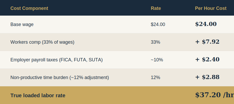234x104 pixels.
Task: Select the Workers comp row label
Action: point(42,42)
